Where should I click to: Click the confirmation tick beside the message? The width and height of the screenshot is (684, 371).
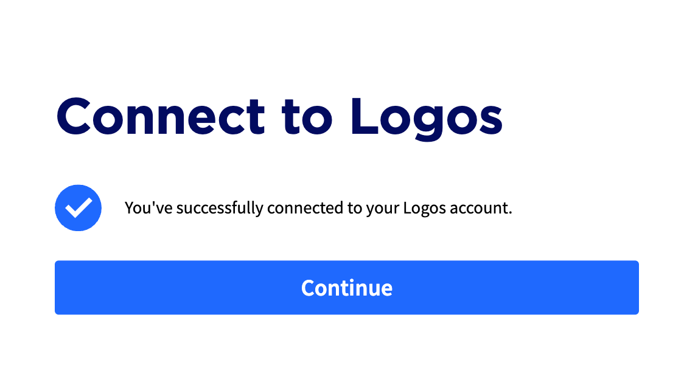[x=78, y=208]
